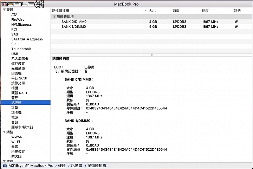Viewport: 253px width, 169px height.
Task: Click 記憶體 in the path bar
Action: 77,165
